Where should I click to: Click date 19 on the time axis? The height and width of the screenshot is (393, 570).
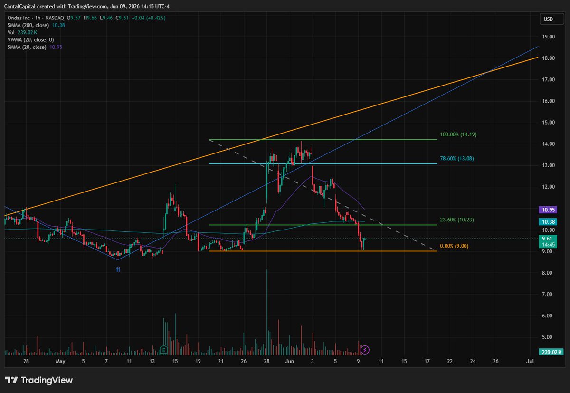coord(198,361)
